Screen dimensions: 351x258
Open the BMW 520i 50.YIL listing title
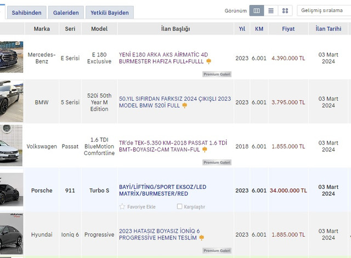175,102
